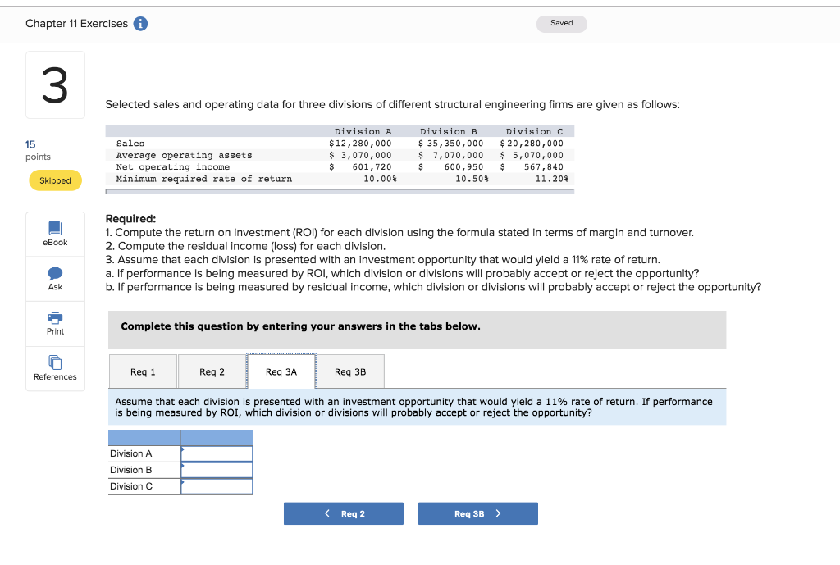Open the Division C answer dropdown

pyautogui.click(x=217, y=486)
